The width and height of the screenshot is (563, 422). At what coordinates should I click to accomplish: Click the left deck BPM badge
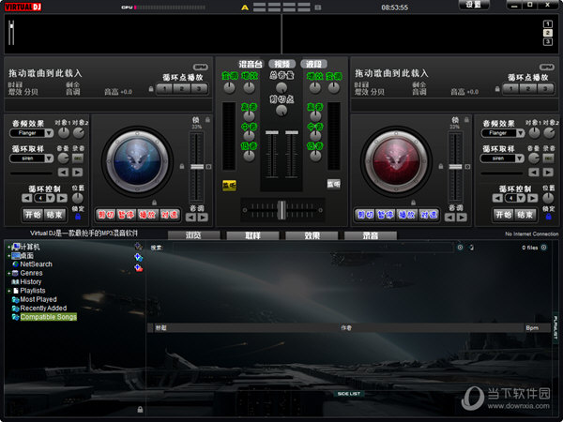(200, 66)
